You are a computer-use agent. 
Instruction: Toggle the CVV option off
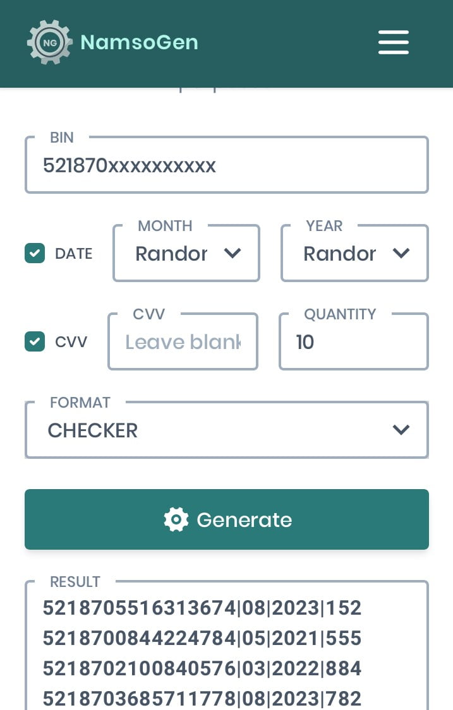click(35, 341)
